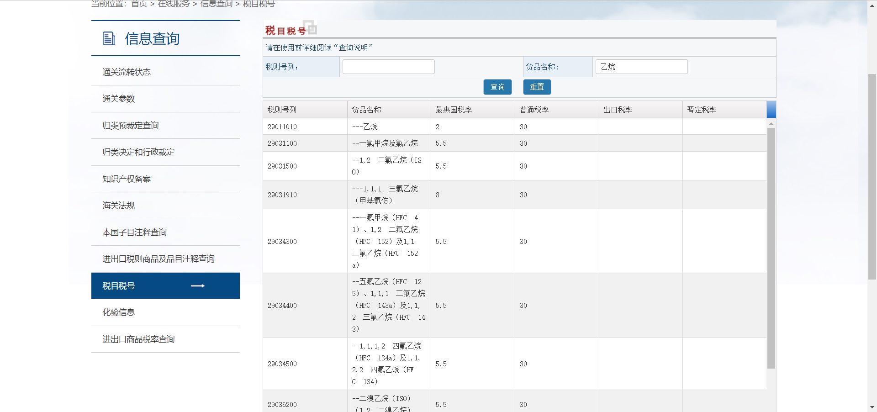Select tariff code 29031500 cell
The height and width of the screenshot is (412, 877).
coord(305,166)
